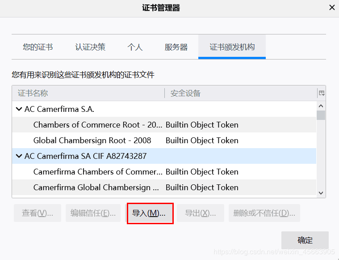Click Builtin Object Token in Camerfirma Global Chambersign row
This screenshot has height=260, width=339.
[x=202, y=188]
